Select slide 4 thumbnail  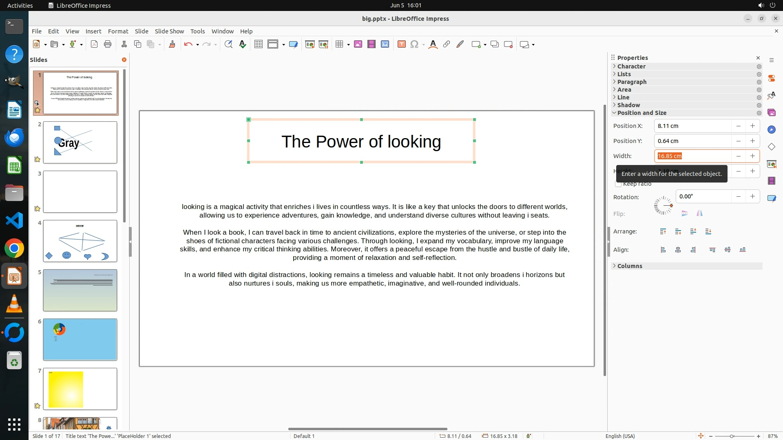coord(80,241)
